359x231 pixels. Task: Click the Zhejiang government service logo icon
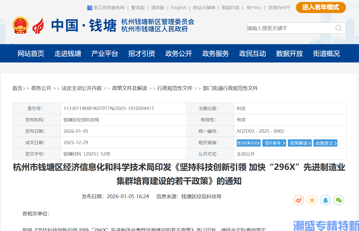click(89, 8)
